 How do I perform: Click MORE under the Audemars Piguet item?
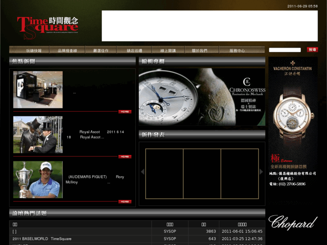coord(125,202)
